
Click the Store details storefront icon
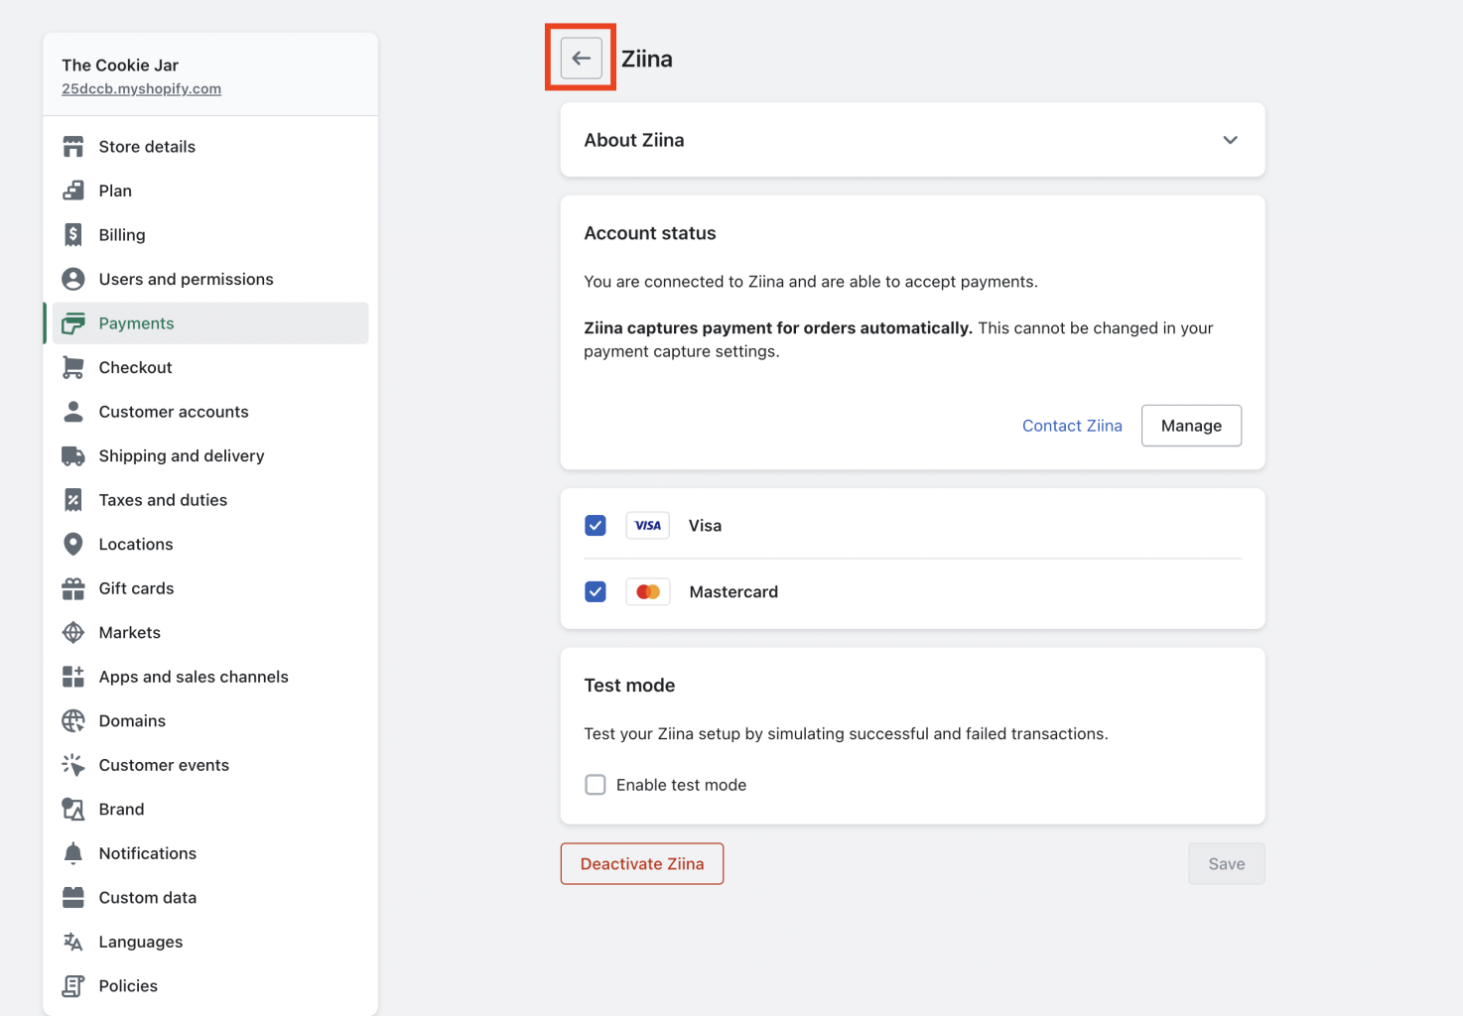click(x=73, y=147)
